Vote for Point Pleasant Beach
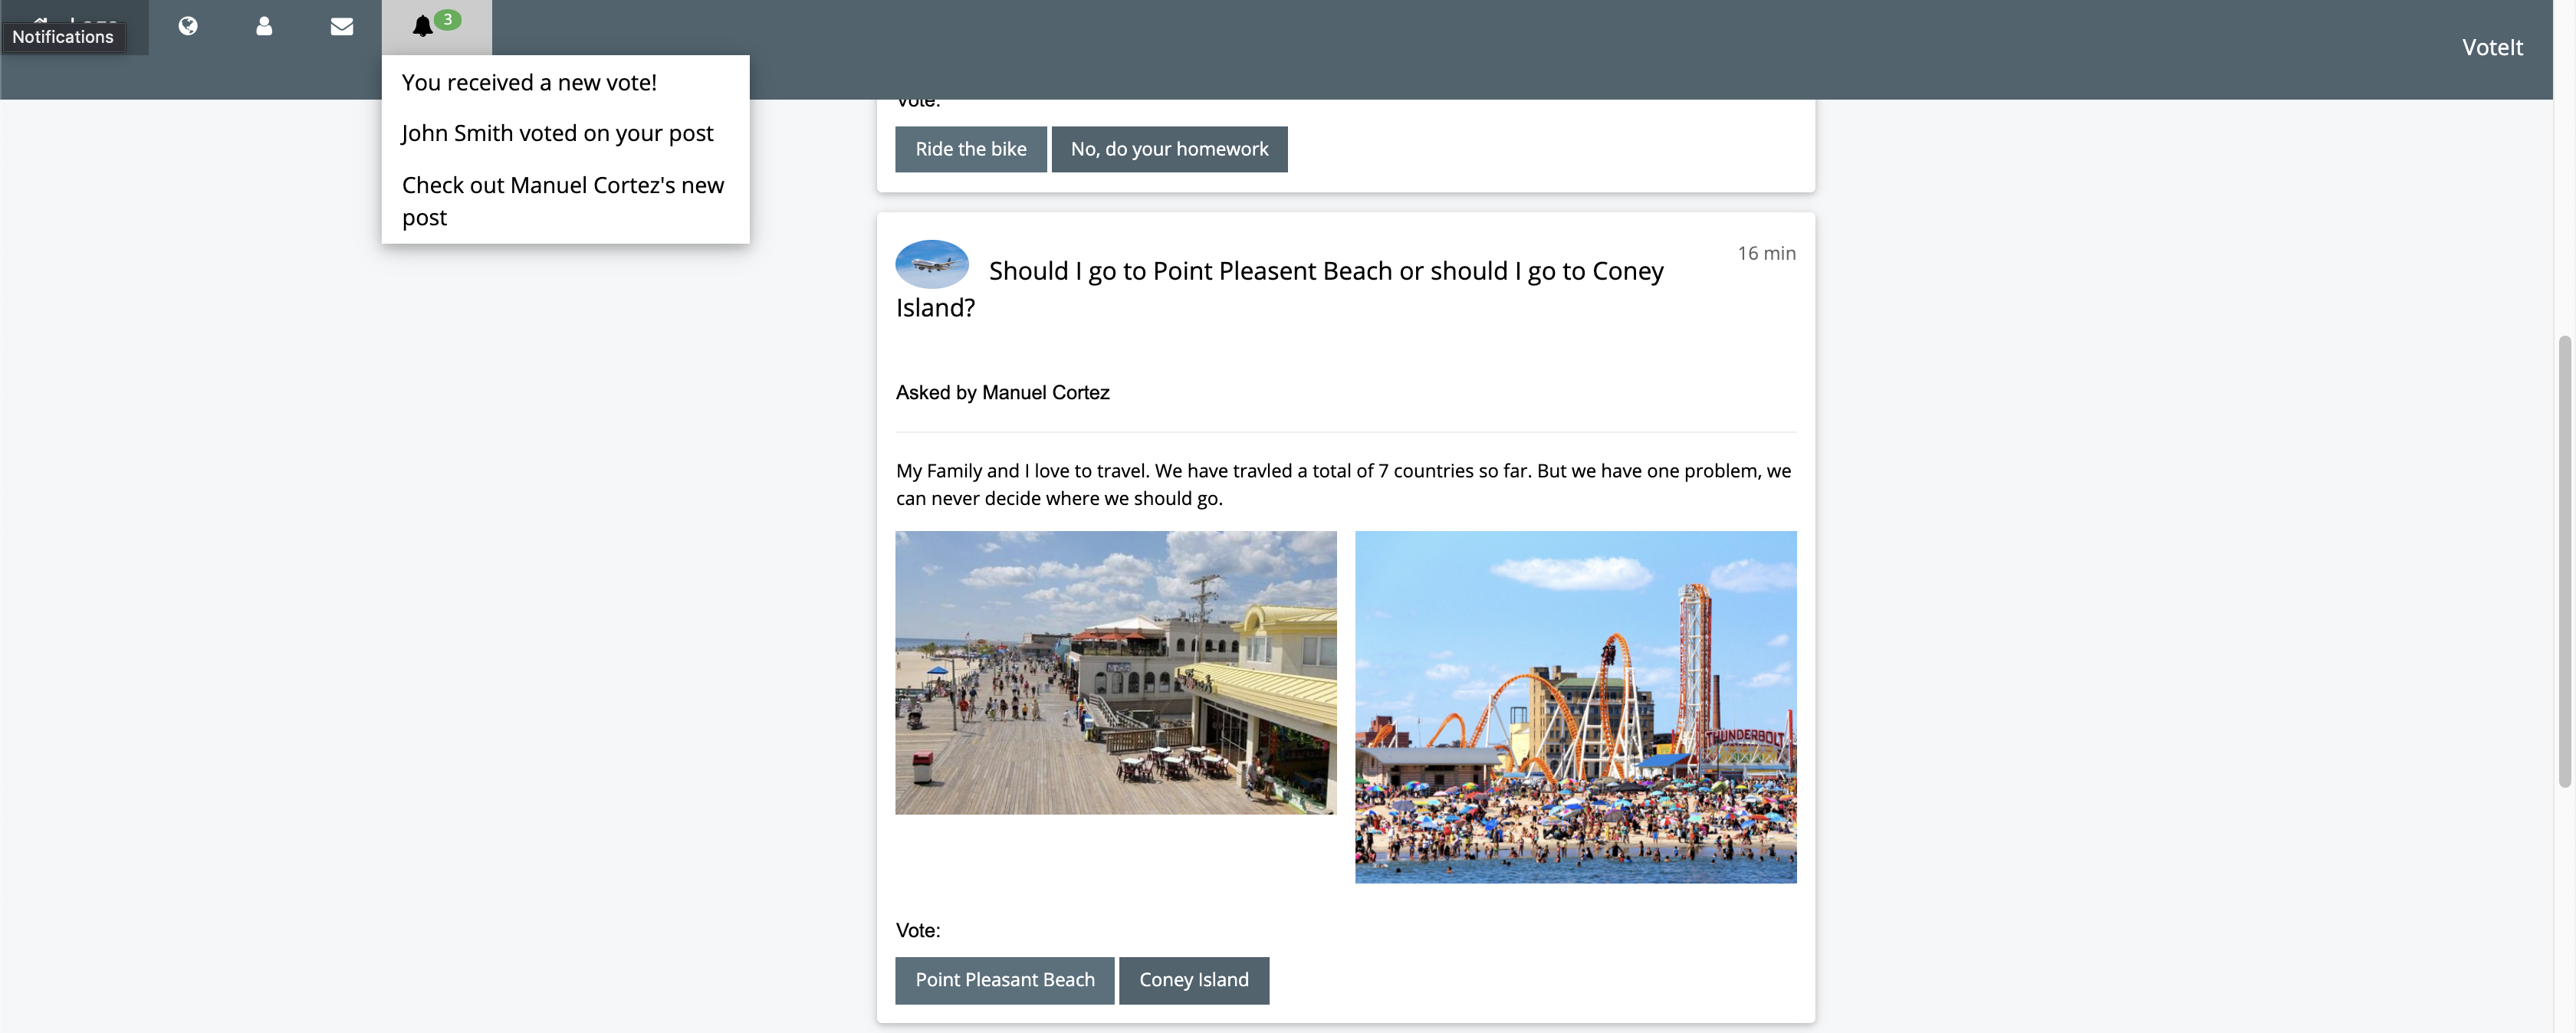Image resolution: width=2576 pixels, height=1033 pixels. point(1004,980)
